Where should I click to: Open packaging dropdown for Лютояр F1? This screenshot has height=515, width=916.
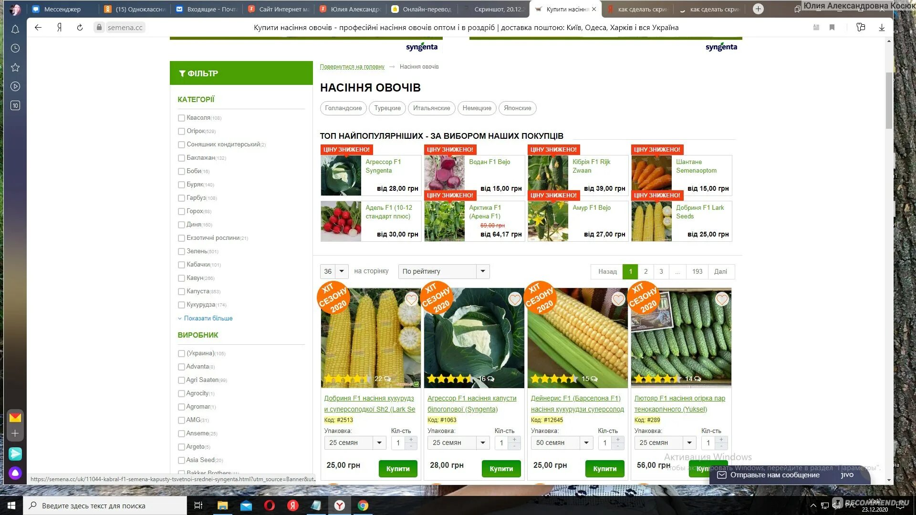pos(666,443)
